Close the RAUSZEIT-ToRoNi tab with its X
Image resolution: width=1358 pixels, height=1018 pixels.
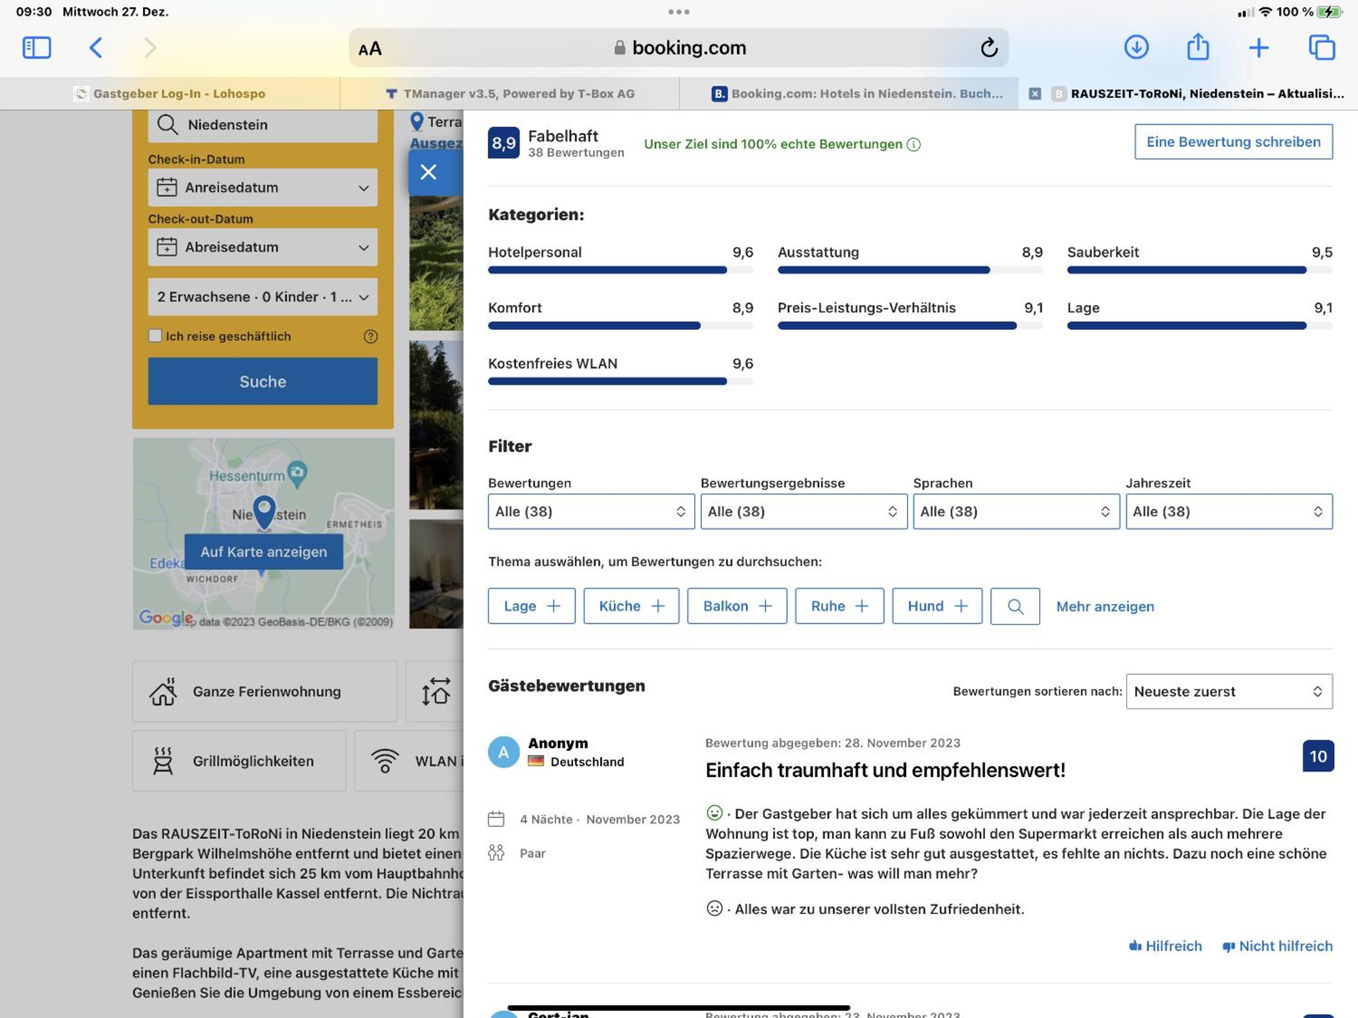point(1034,93)
